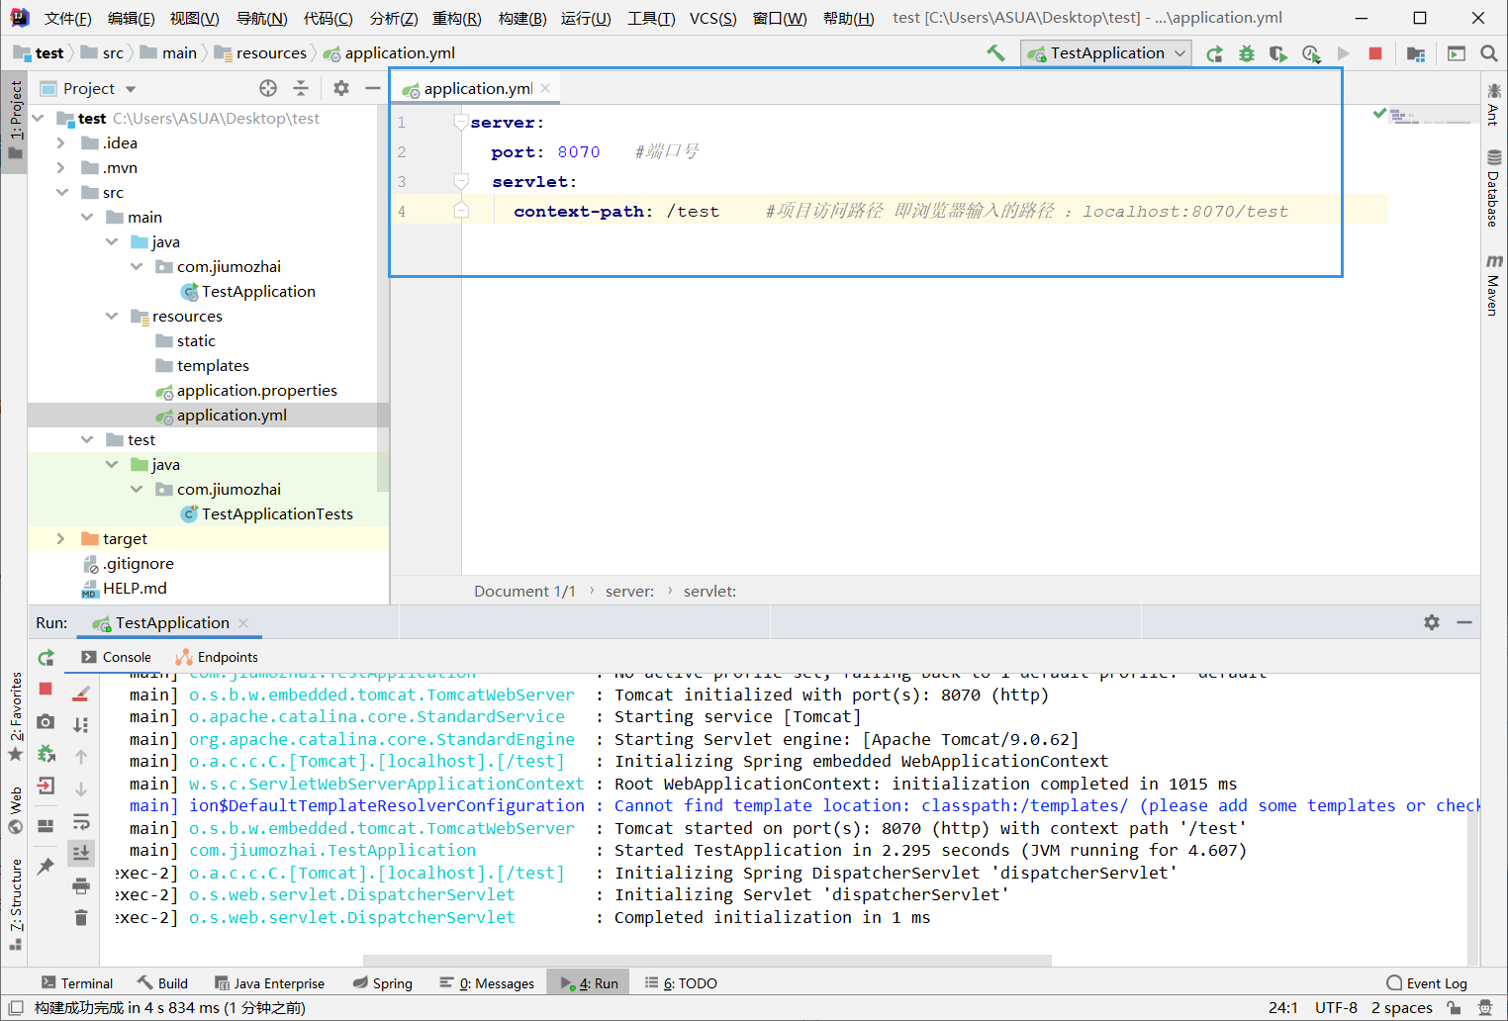Click the Build project hammer icon
This screenshot has width=1508, height=1021.
click(x=995, y=53)
